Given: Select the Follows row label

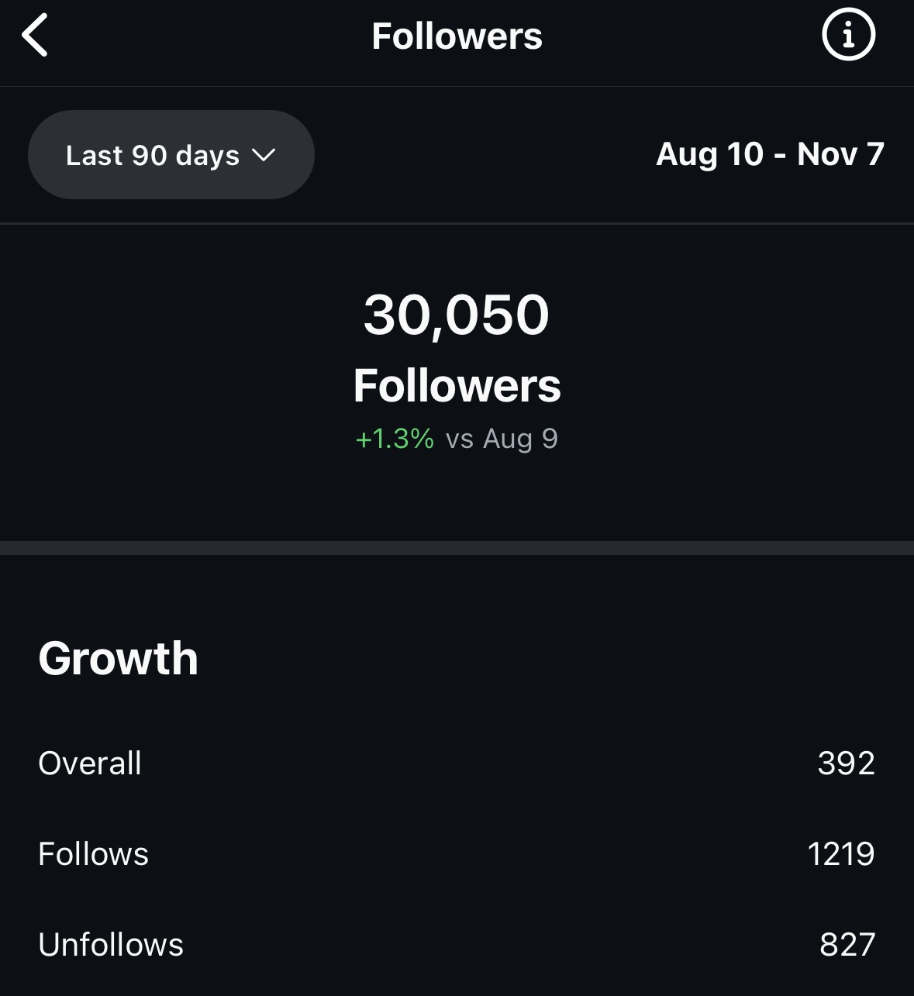Looking at the screenshot, I should pos(93,854).
